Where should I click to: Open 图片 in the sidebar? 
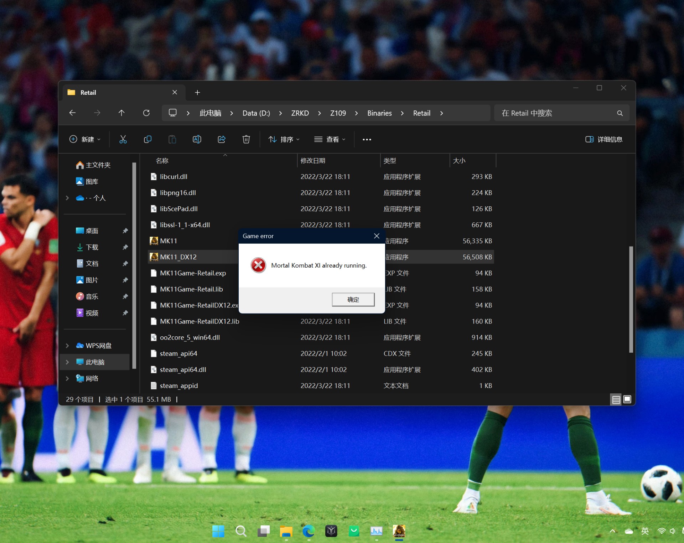[87, 280]
